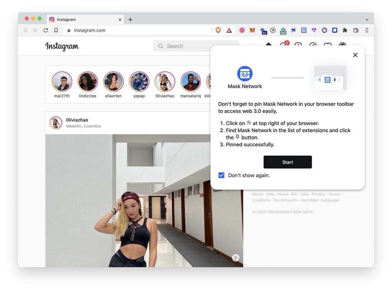Open the Help footer link
392x291 pixels.
[270, 194]
